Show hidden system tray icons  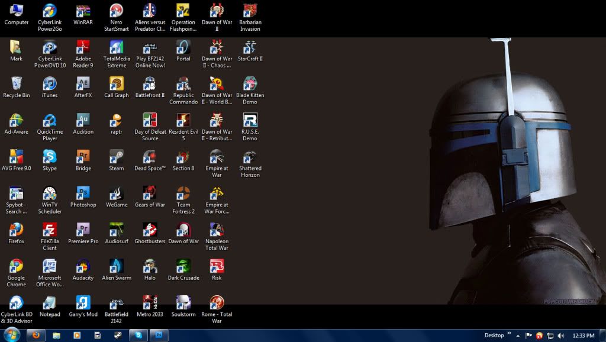click(518, 336)
